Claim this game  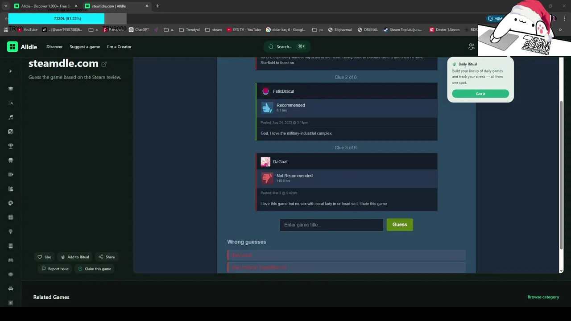click(x=95, y=269)
